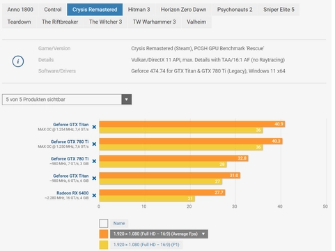Select the TW Warhammer 3 tab
Screen dimensions: 335x251
(154, 22)
